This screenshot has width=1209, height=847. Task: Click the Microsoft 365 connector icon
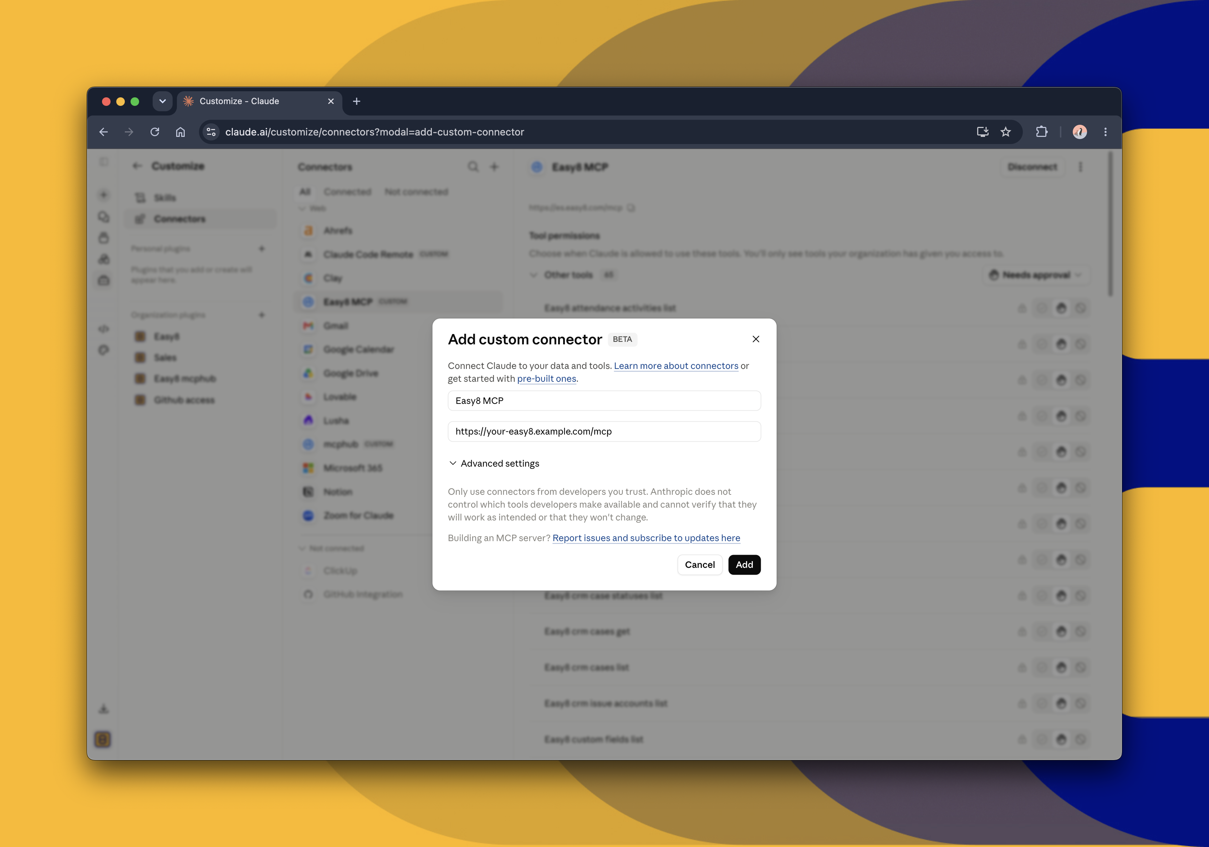click(308, 468)
